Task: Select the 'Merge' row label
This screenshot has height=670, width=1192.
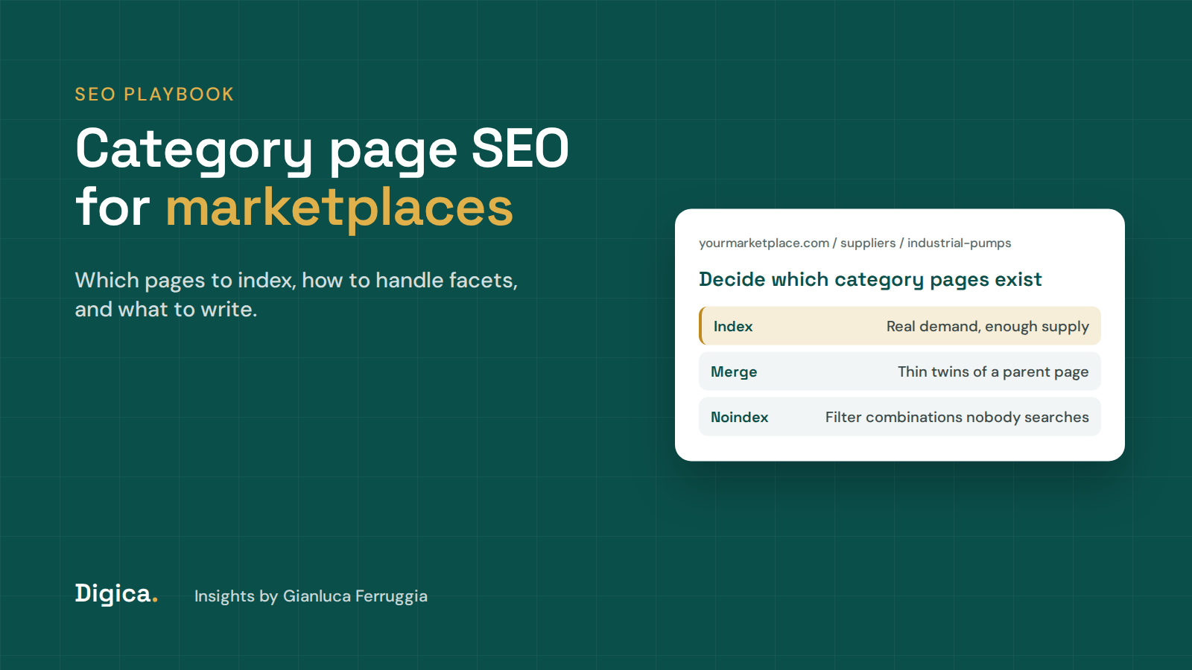Action: point(734,372)
